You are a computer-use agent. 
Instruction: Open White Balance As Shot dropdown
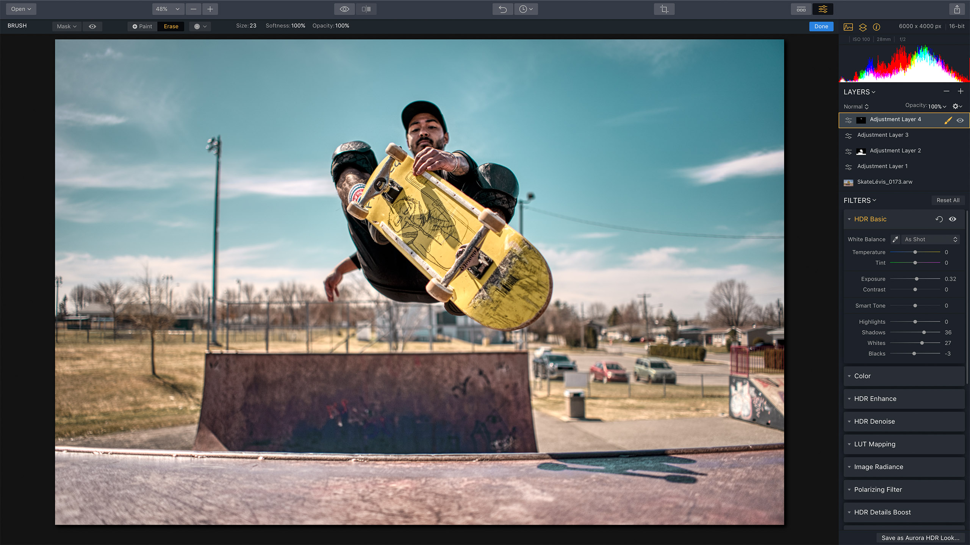931,239
